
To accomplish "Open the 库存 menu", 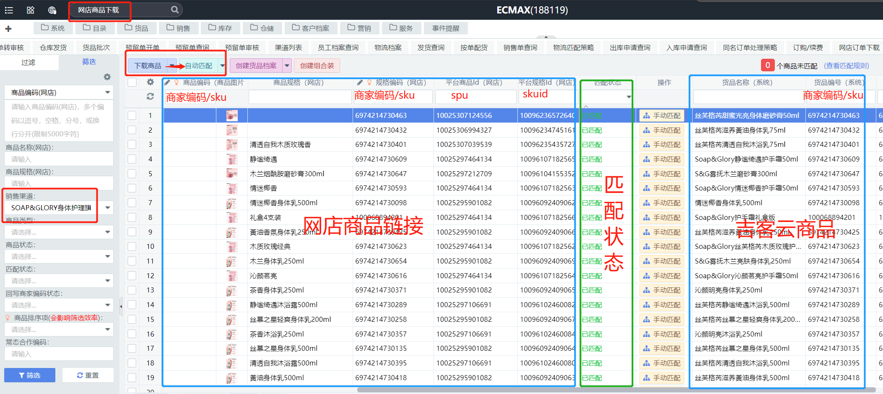I will click(221, 28).
